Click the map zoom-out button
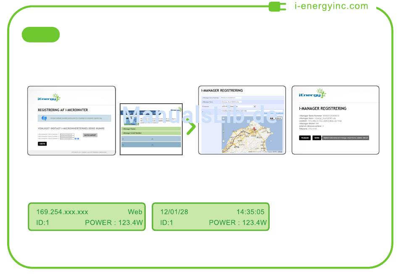 click(223, 141)
